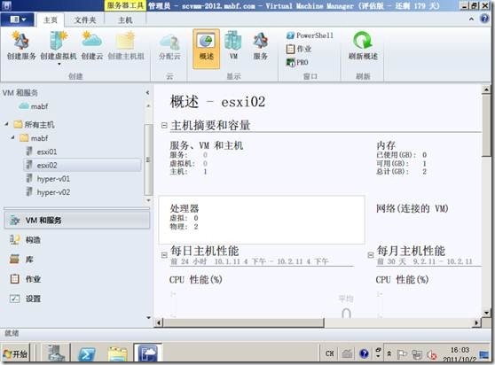495x365 pixels.
Task: Open the 构造 (Fabric) workspace
Action: pyautogui.click(x=25, y=240)
